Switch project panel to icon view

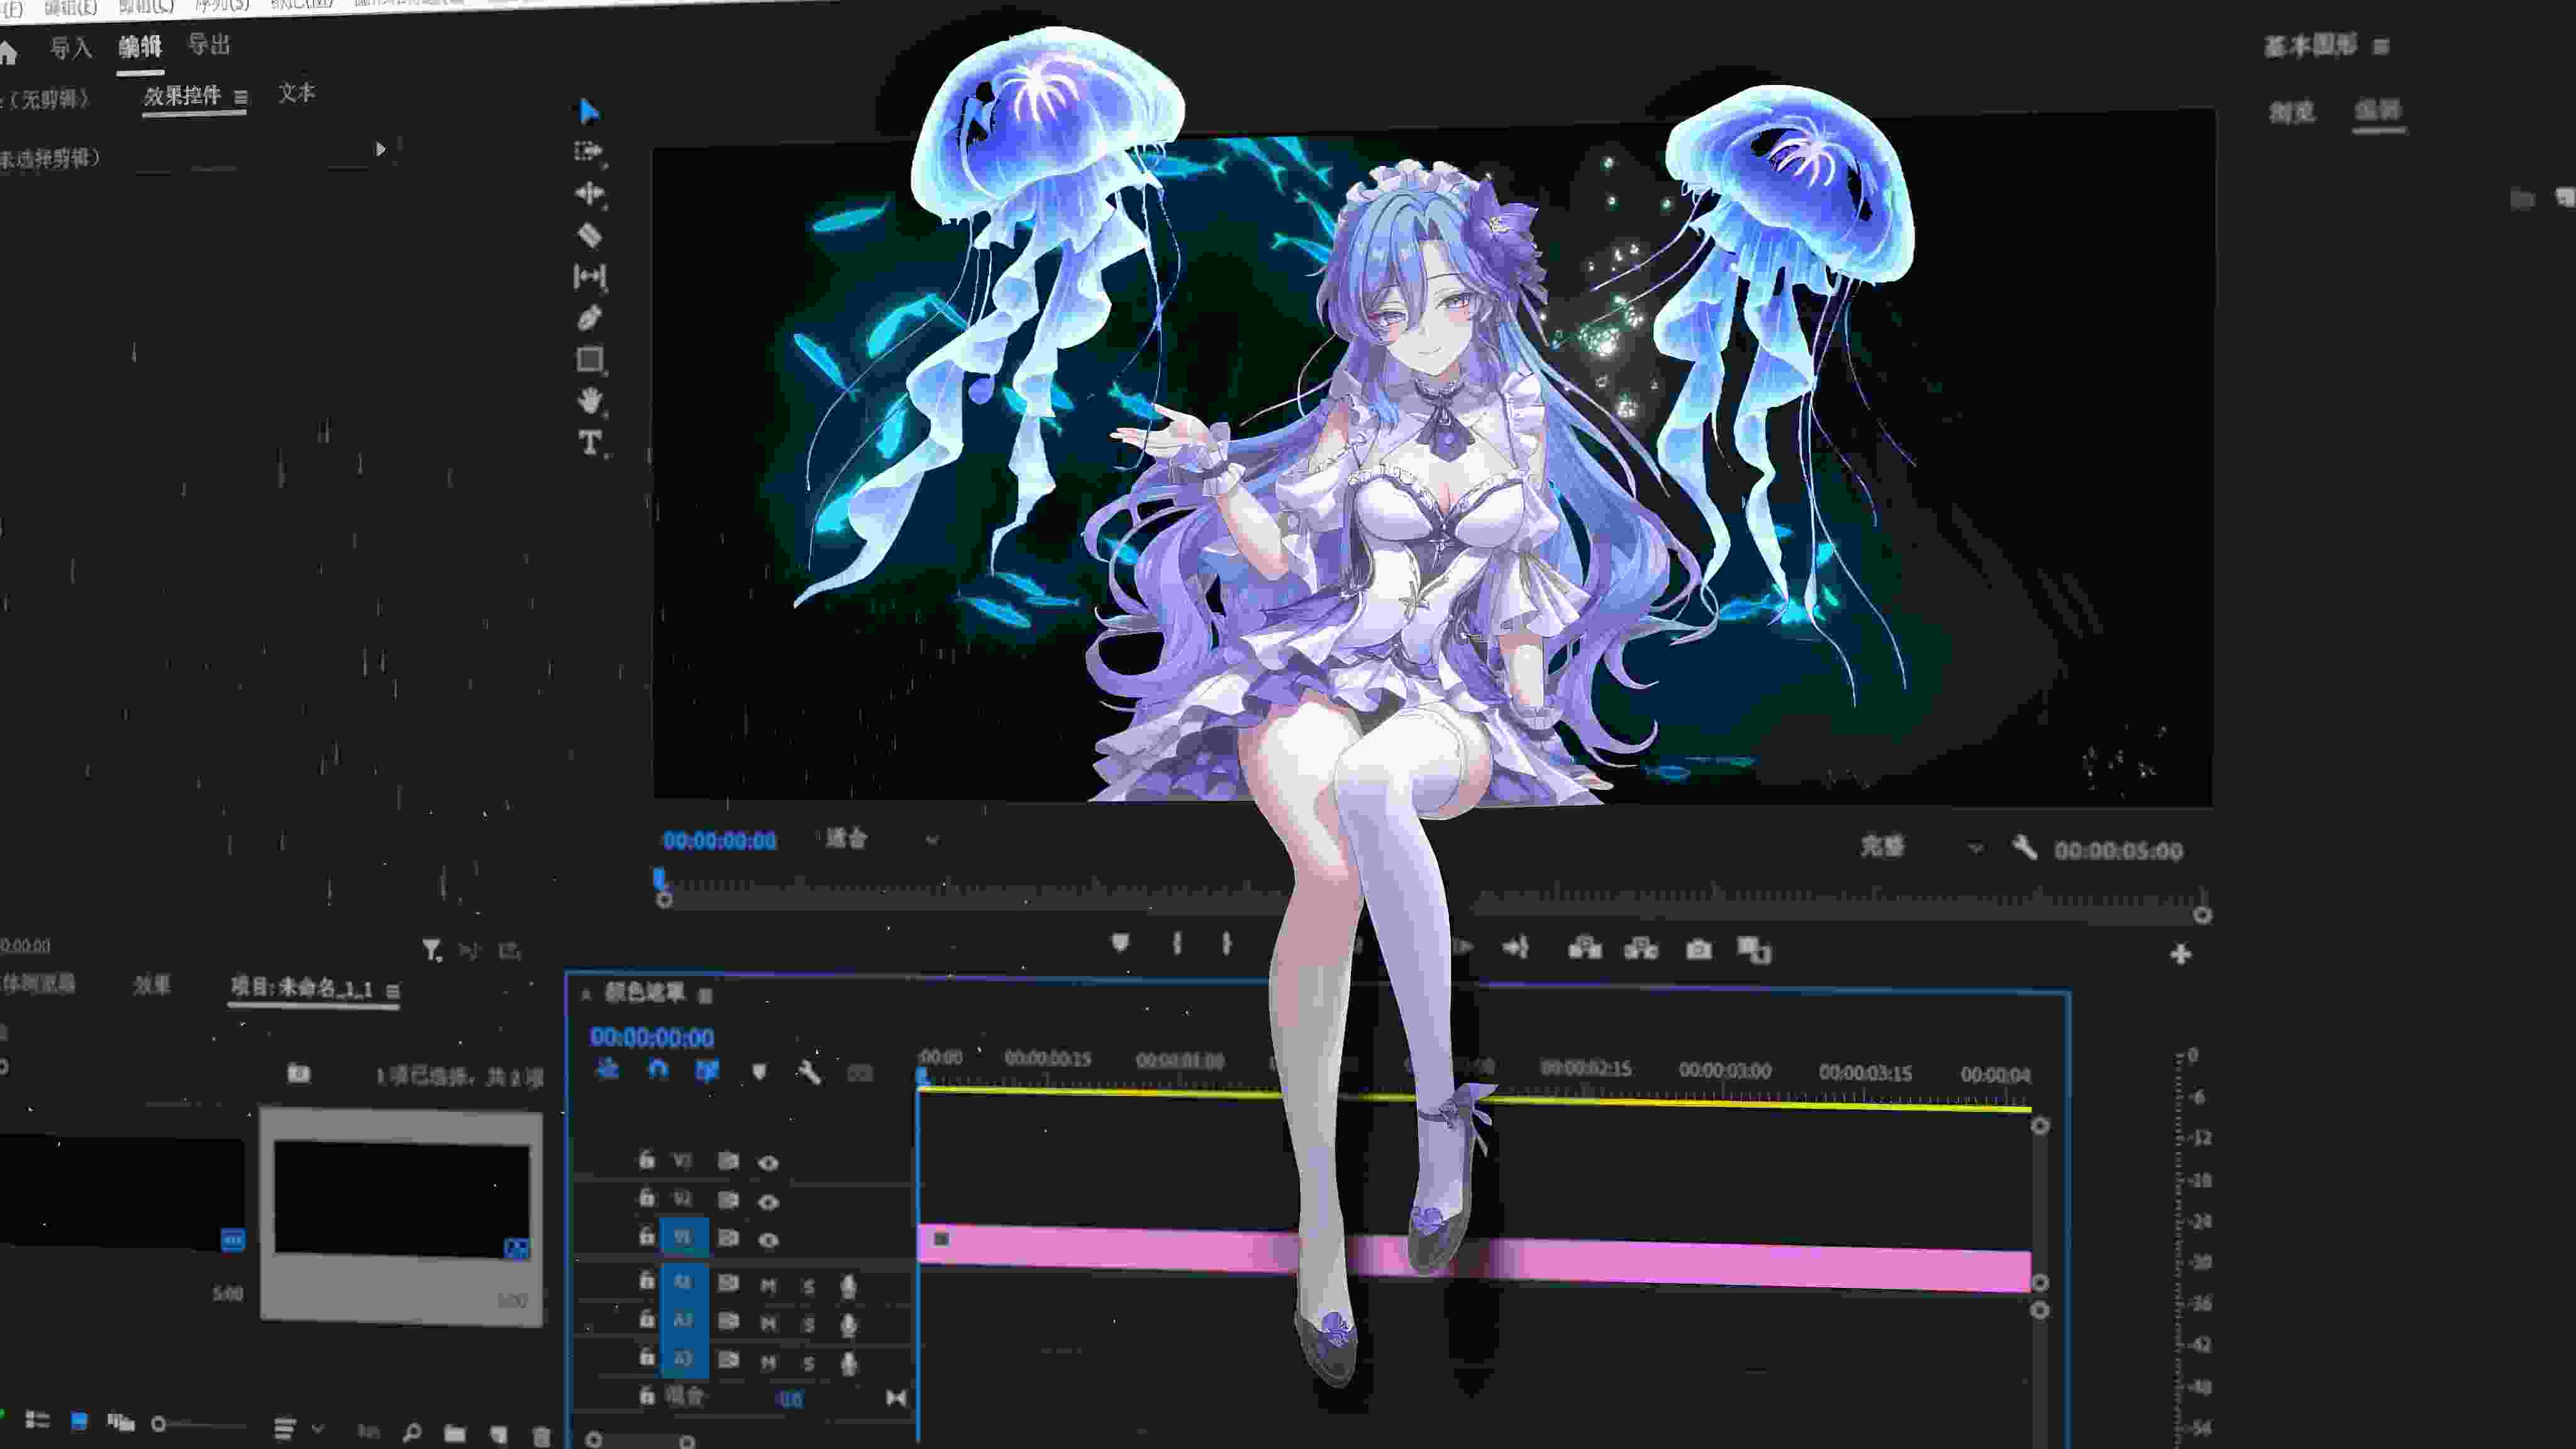coord(79,1421)
